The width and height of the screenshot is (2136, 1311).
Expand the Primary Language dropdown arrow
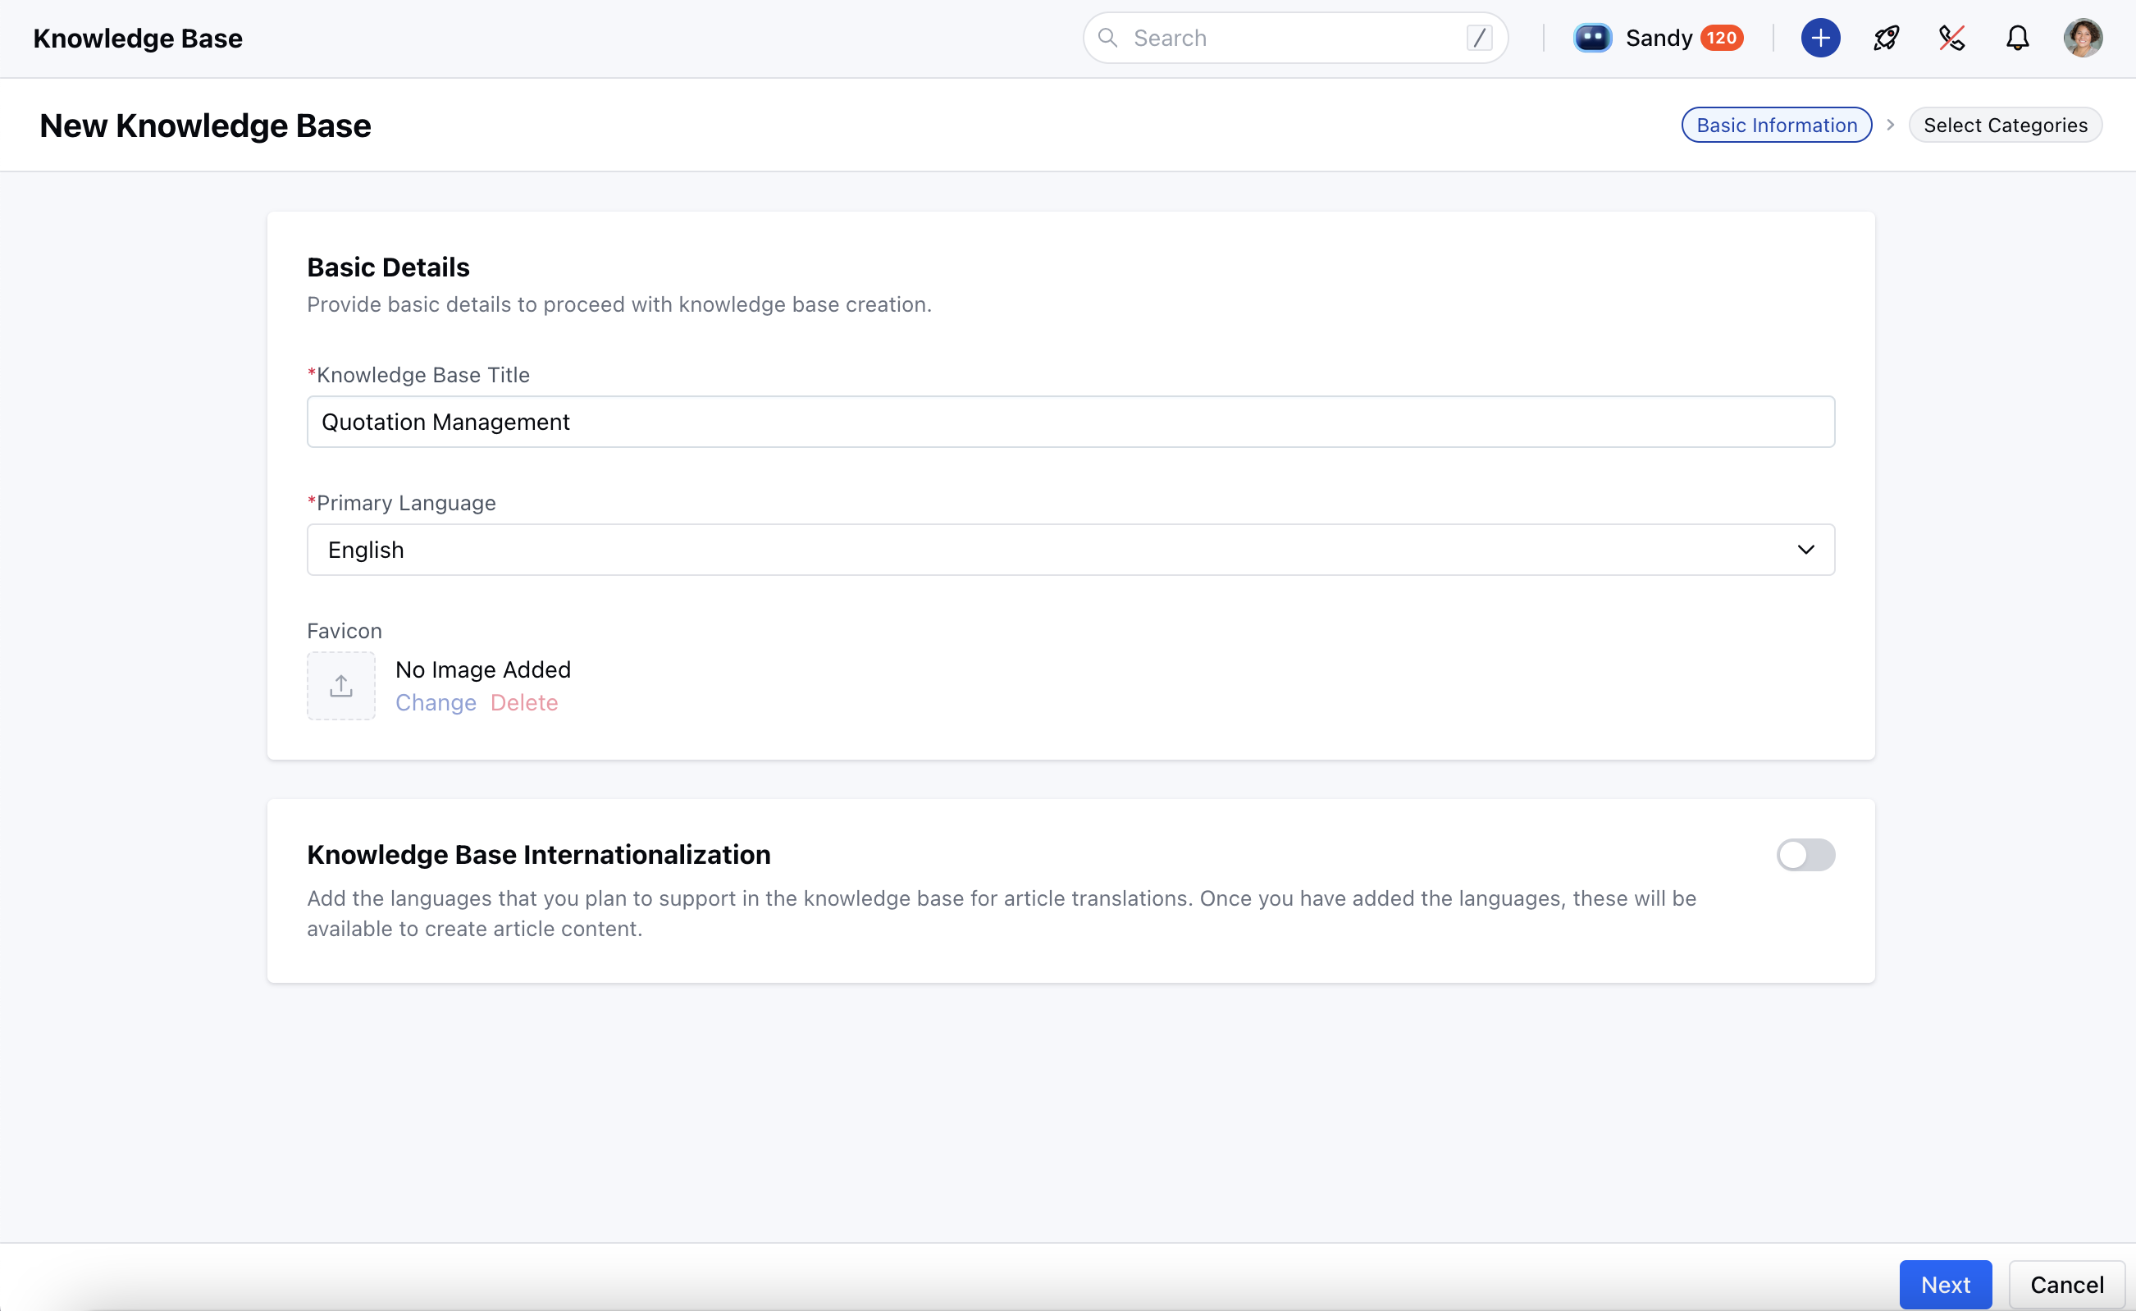(x=1805, y=550)
